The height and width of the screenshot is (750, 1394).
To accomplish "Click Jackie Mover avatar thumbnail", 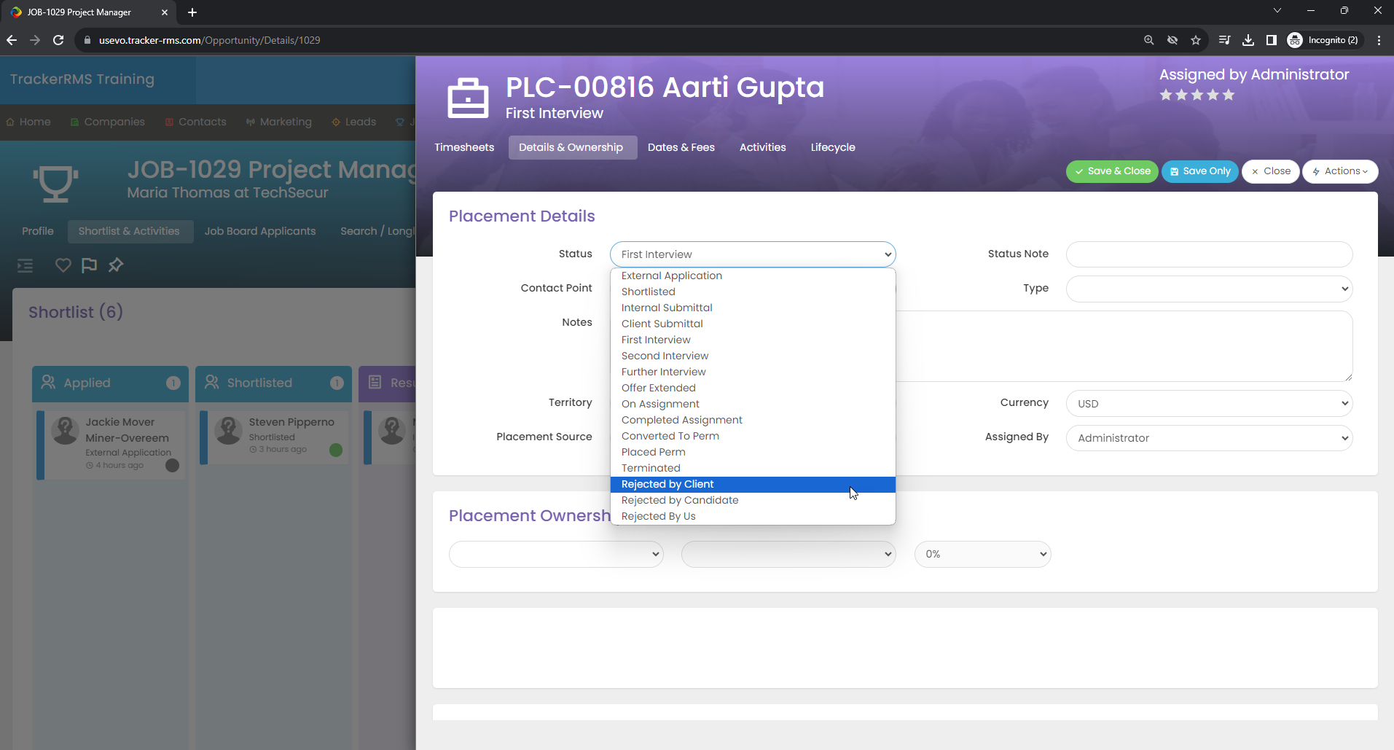I will tap(66, 430).
